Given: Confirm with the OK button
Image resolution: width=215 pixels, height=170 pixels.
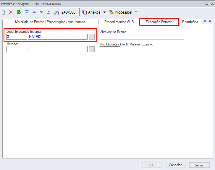Looking at the screenshot, I should coord(151,165).
